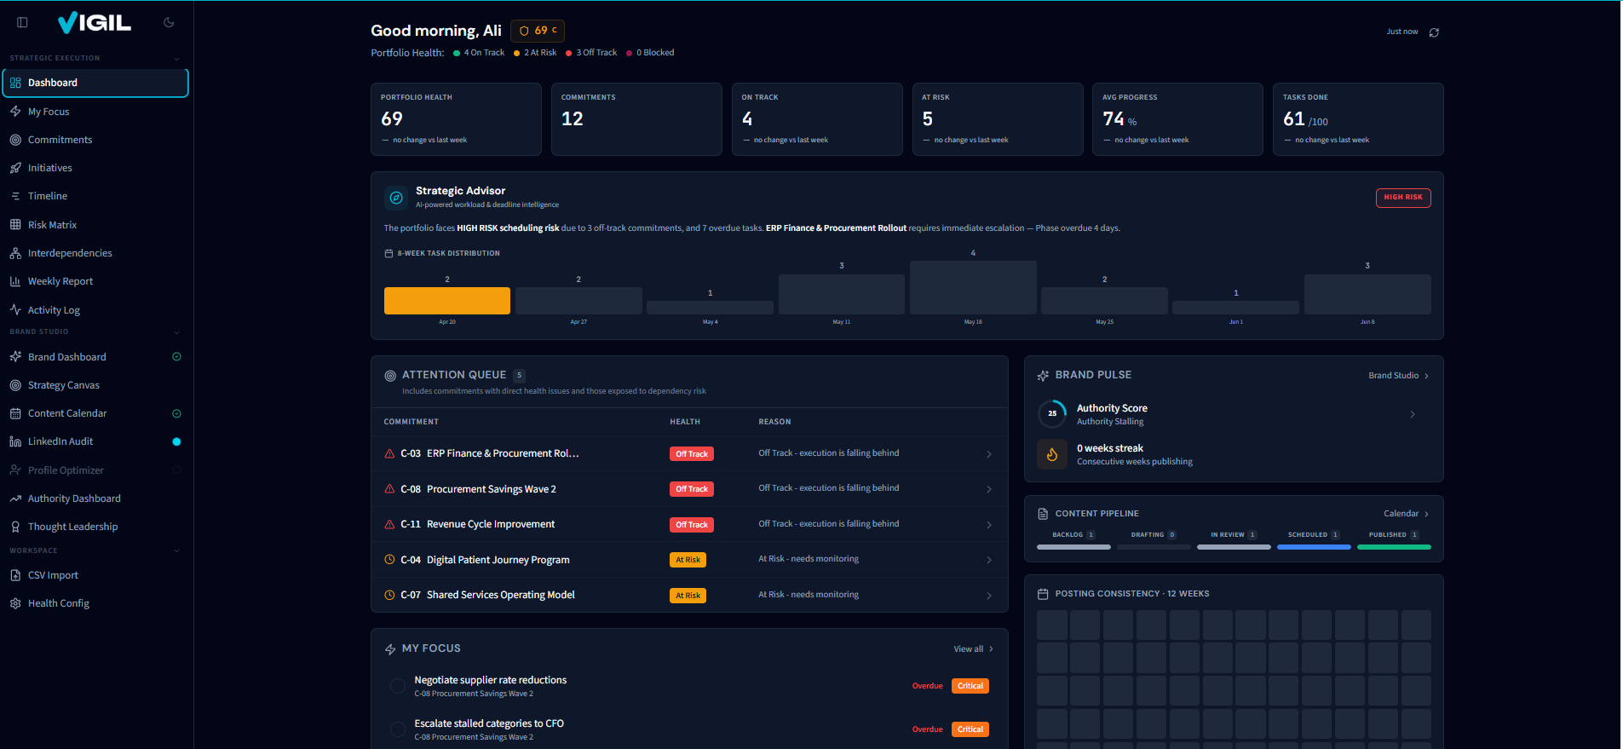The image size is (1623, 749).
Task: Click the Strategy Canvas target icon
Action: 15,385
